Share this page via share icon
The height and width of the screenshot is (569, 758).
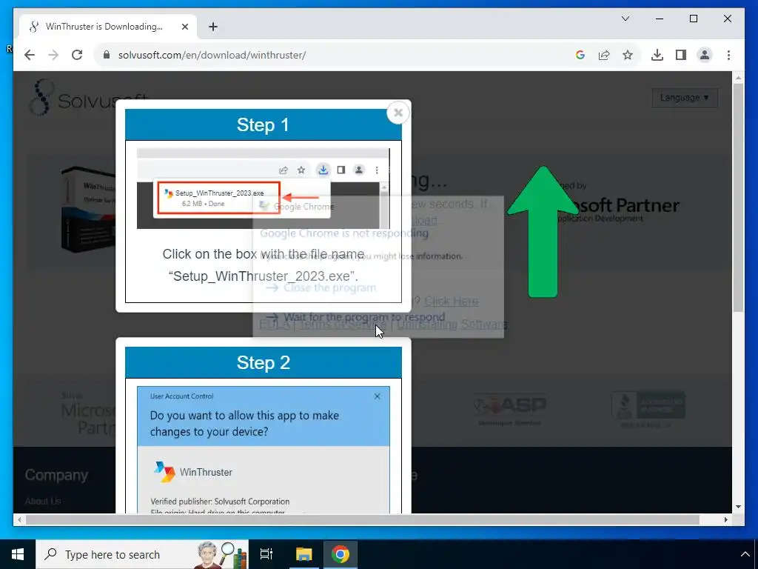604,55
